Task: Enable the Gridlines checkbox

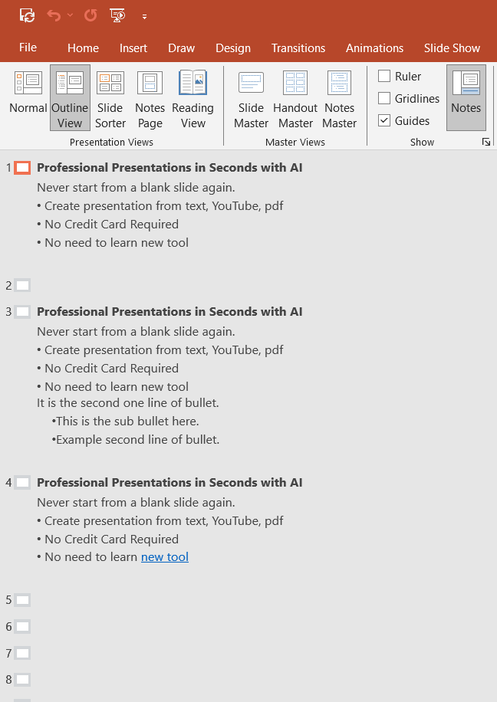Action: (385, 98)
